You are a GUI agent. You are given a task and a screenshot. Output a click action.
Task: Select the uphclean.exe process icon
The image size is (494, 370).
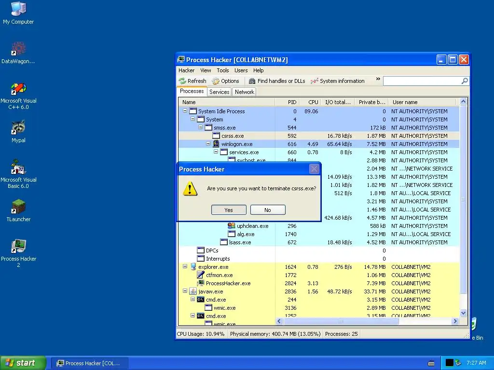click(231, 225)
